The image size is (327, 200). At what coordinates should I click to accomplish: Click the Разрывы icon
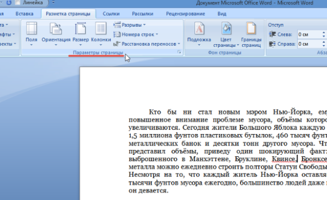point(117,25)
